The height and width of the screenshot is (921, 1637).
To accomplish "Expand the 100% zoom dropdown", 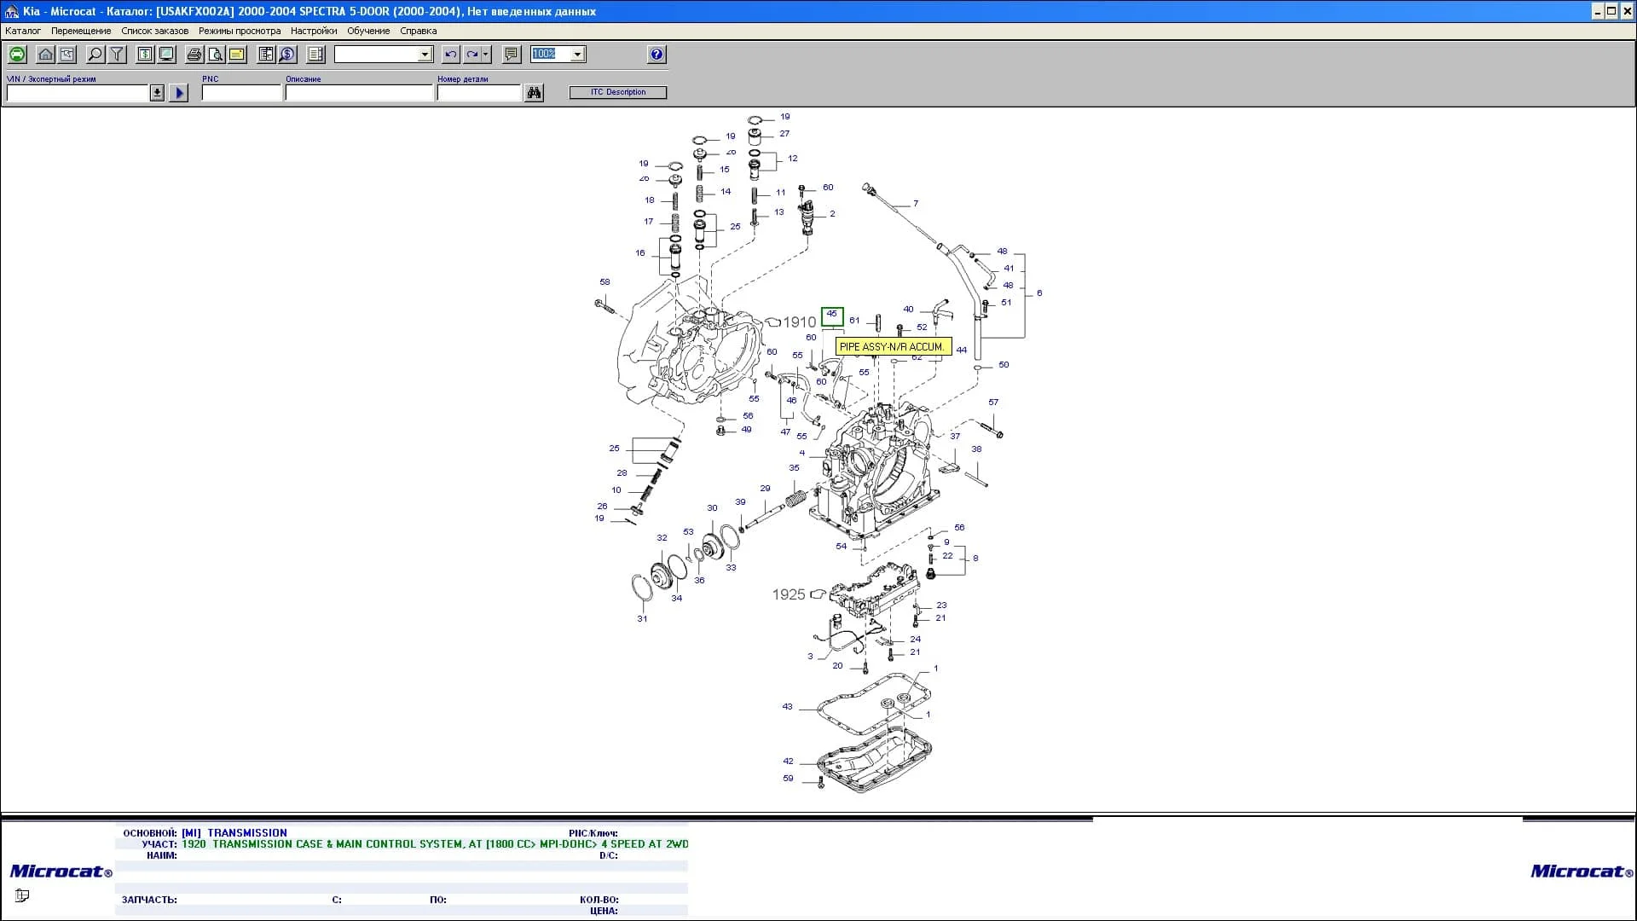I will (577, 54).
